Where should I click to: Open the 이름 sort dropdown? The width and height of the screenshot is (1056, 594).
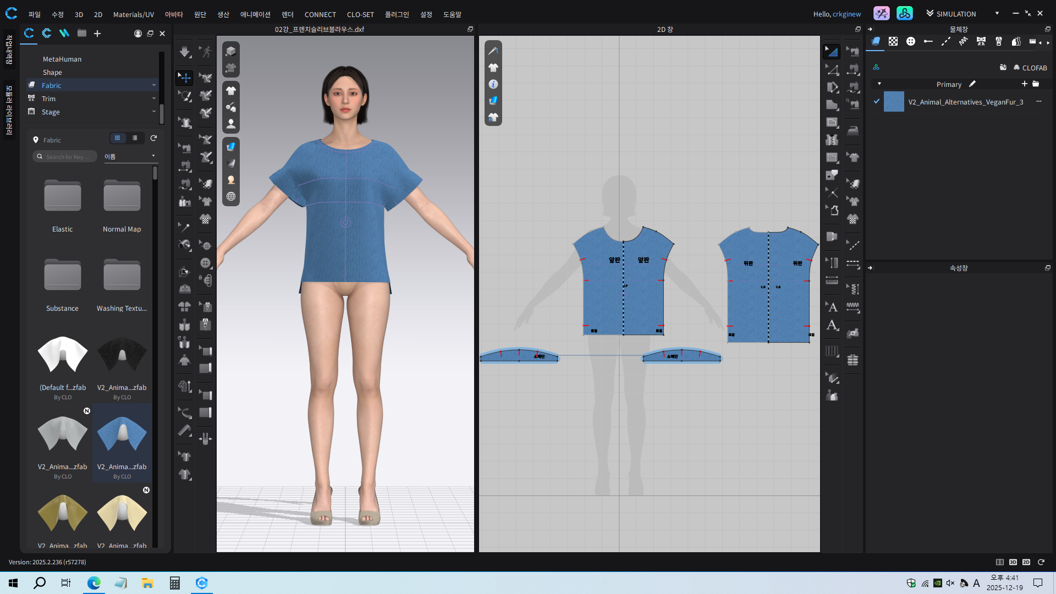click(x=130, y=157)
